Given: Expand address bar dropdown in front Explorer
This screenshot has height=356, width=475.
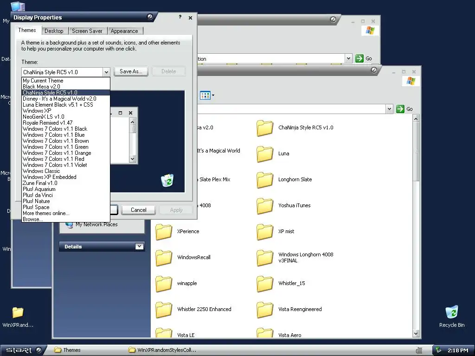Looking at the screenshot, I should pyautogui.click(x=389, y=109).
